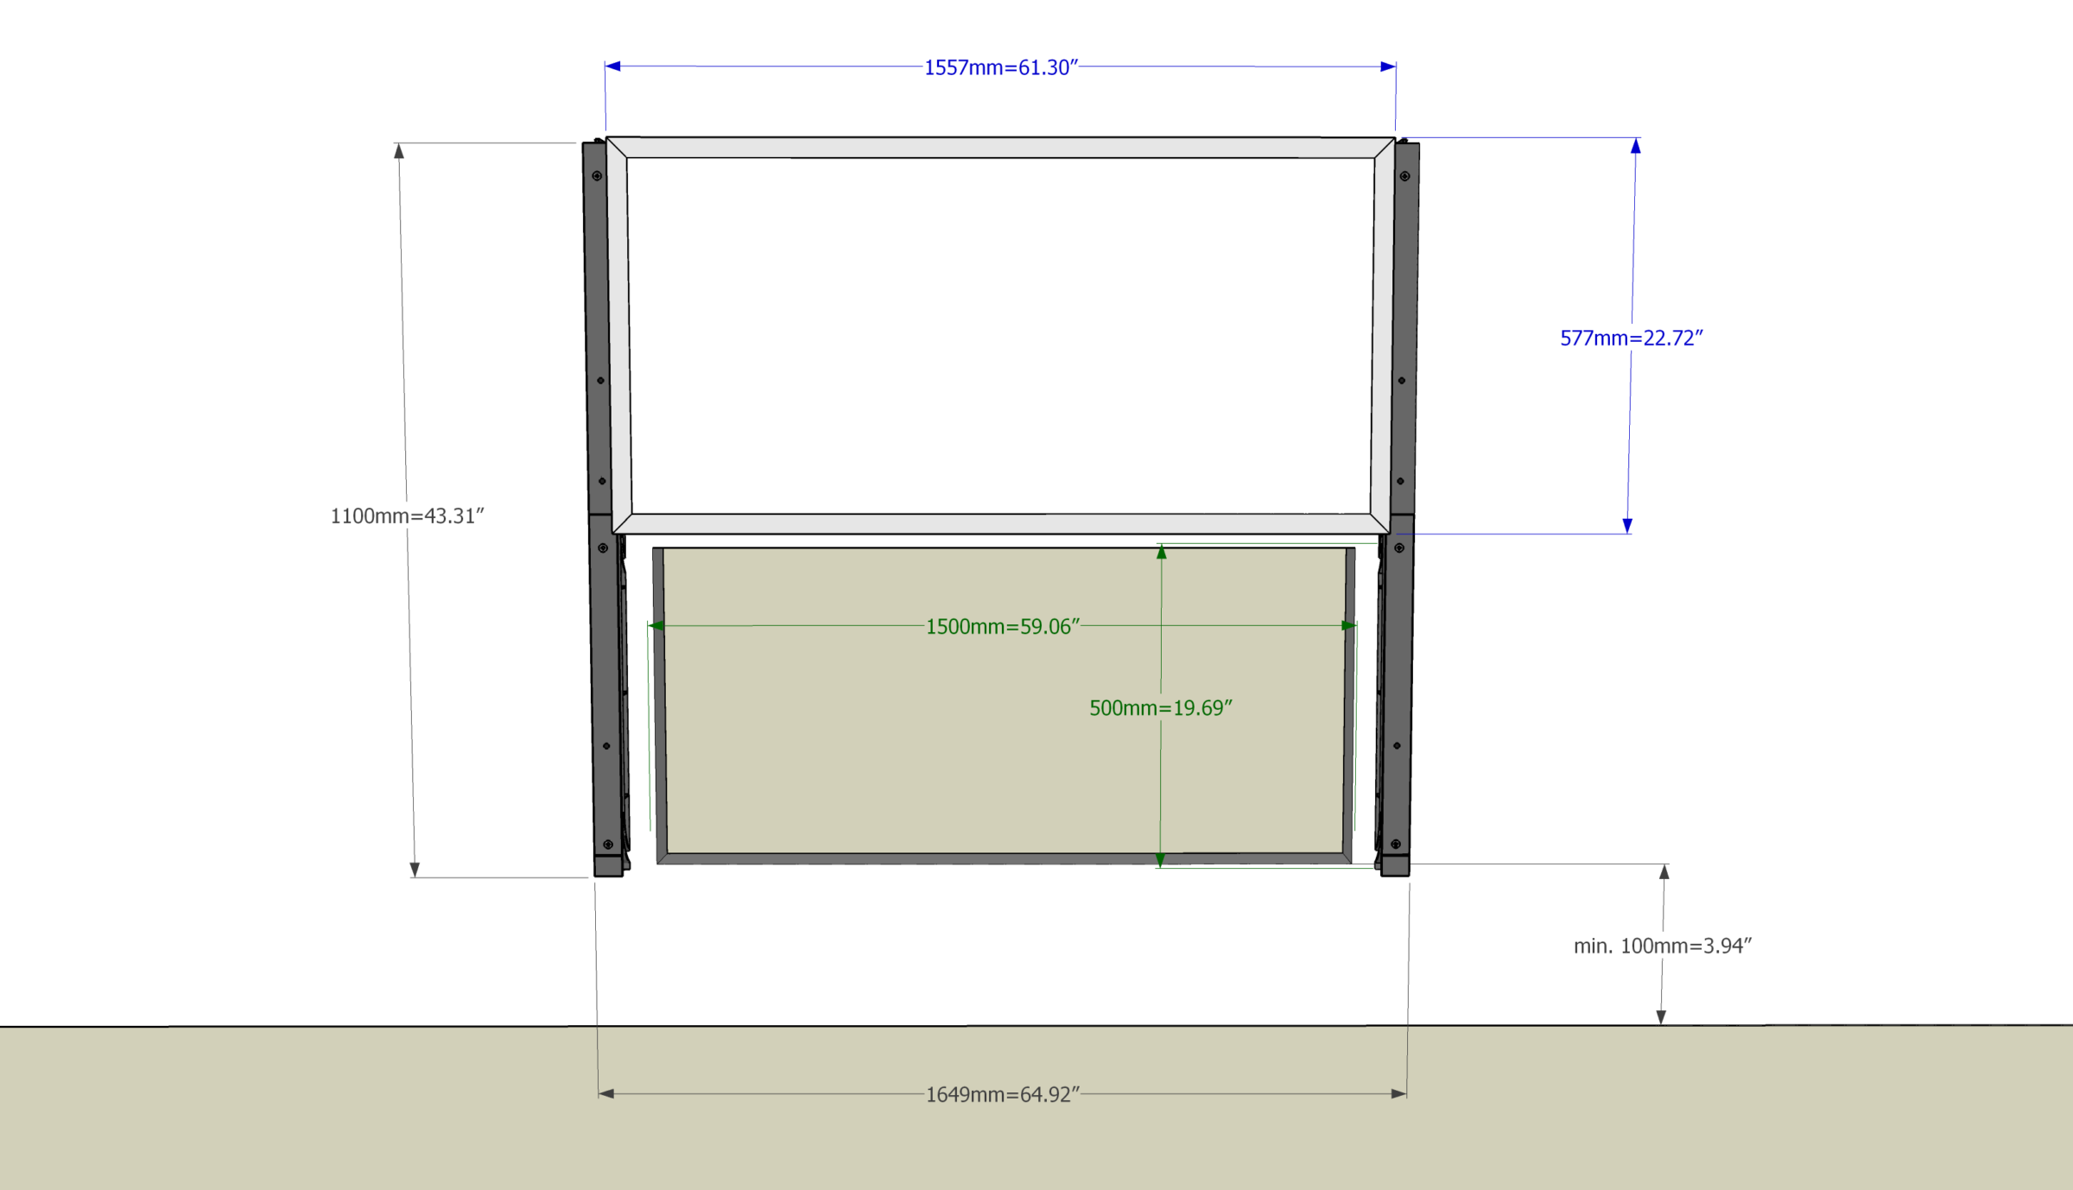This screenshot has width=2073, height=1190.
Task: Click the 1500mm=59.06″ green dimension text
Action: tap(1002, 627)
